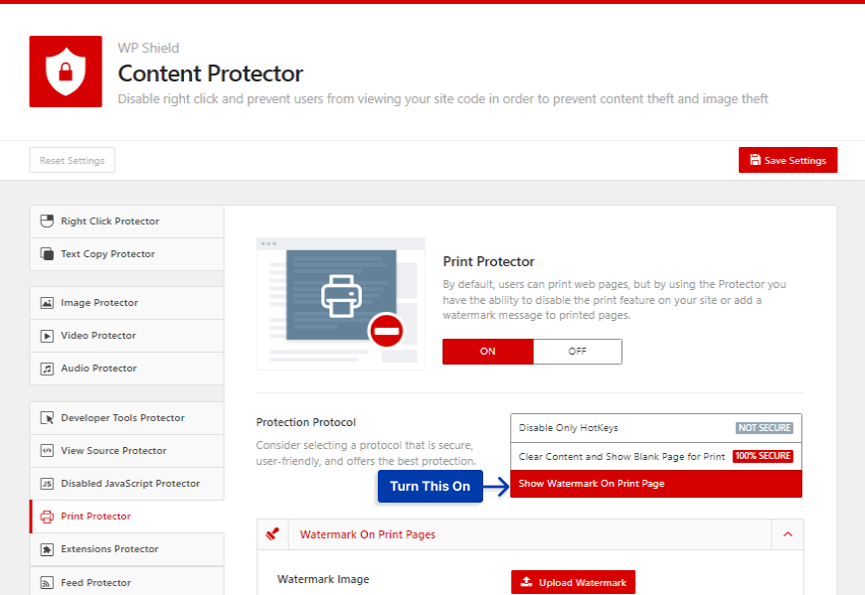This screenshot has height=595, width=865.
Task: Click the Print Protector heading text
Action: (x=489, y=261)
